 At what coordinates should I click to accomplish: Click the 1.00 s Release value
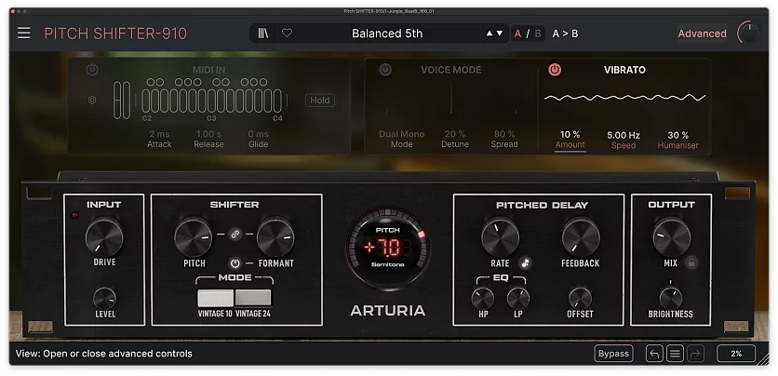coord(208,134)
